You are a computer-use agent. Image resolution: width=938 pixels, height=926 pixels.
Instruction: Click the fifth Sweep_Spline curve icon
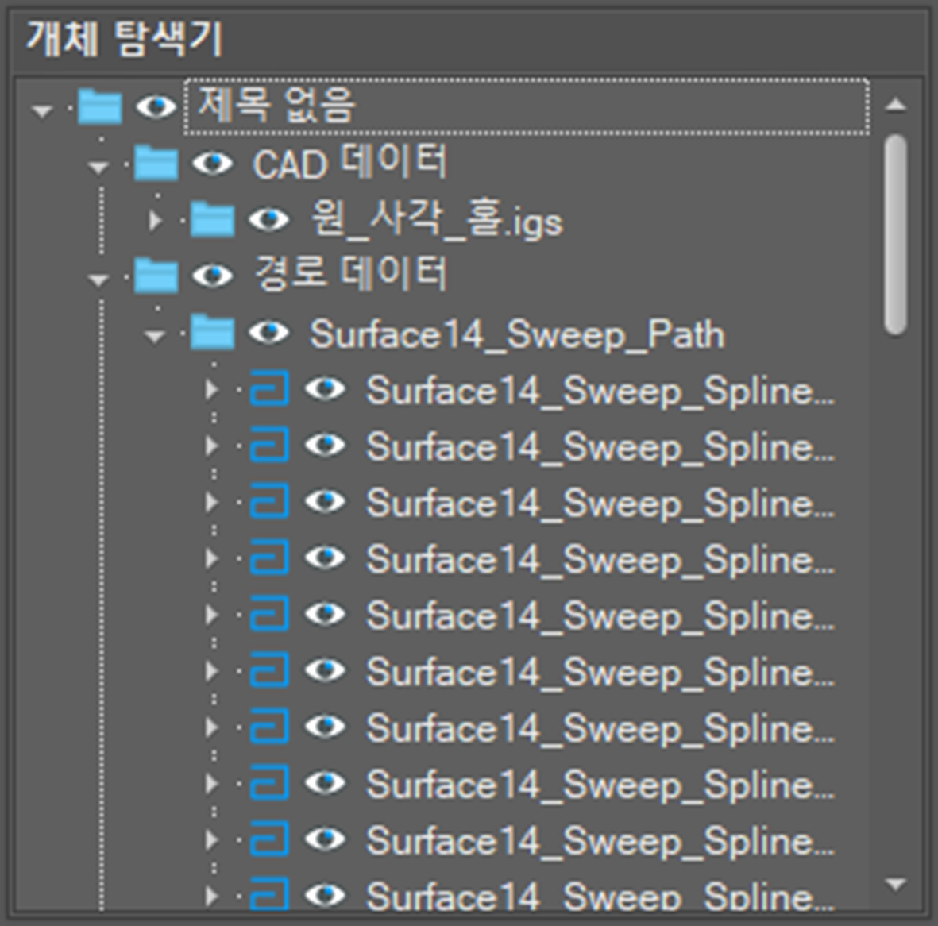coord(269,615)
